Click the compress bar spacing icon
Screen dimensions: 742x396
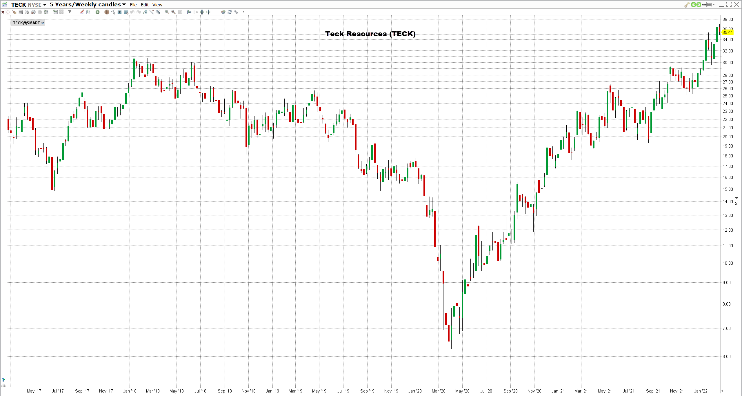point(208,12)
